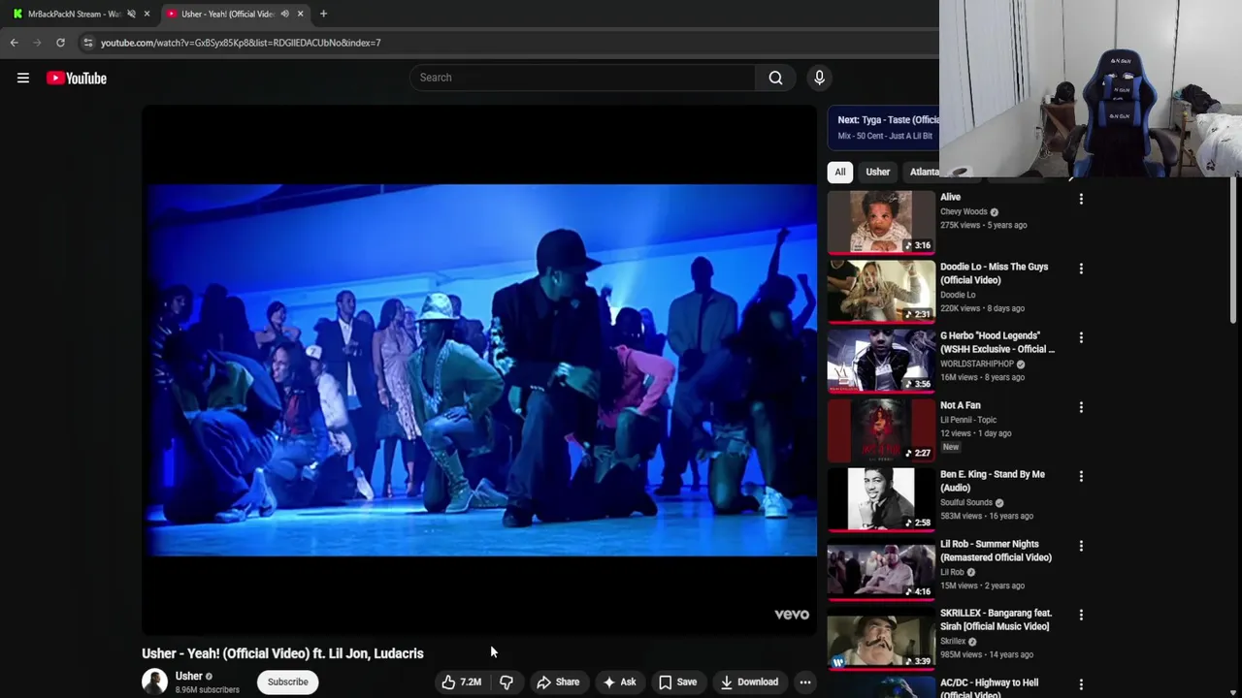The image size is (1242, 698).
Task: Click the Usher video player to pause
Action: click(480, 370)
